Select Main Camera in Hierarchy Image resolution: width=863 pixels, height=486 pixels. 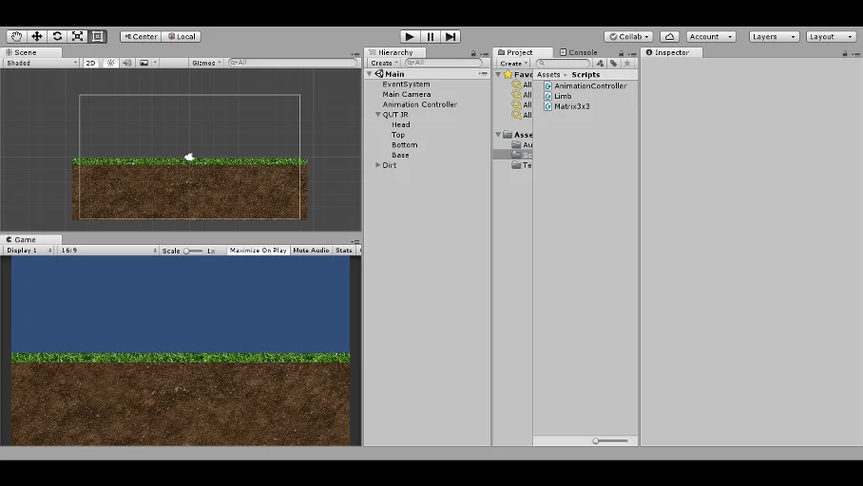[407, 94]
